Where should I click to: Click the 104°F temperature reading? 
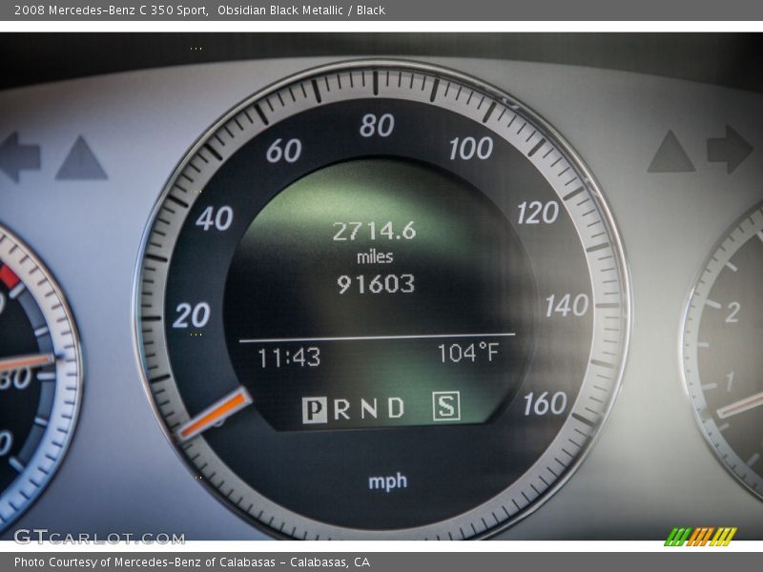(x=468, y=353)
